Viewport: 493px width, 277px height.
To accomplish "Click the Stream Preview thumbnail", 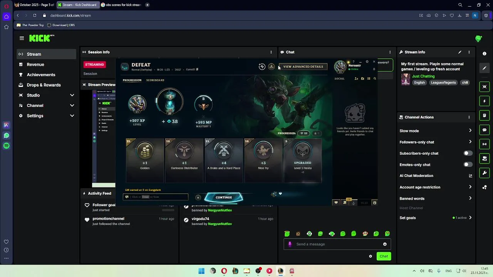I will (104, 139).
